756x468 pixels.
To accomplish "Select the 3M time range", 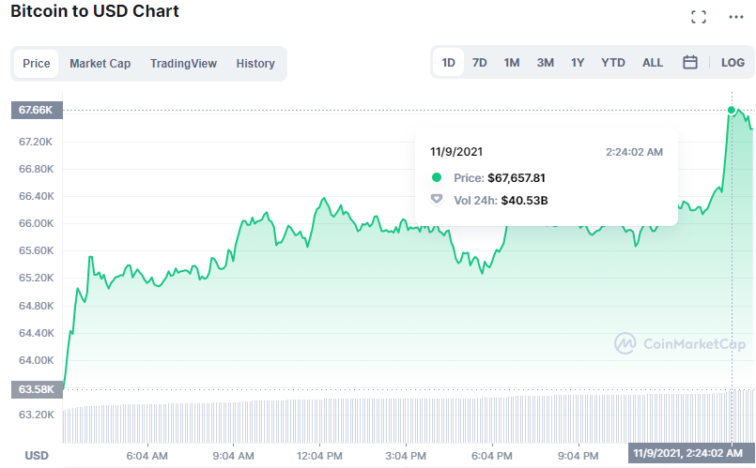I will [546, 63].
